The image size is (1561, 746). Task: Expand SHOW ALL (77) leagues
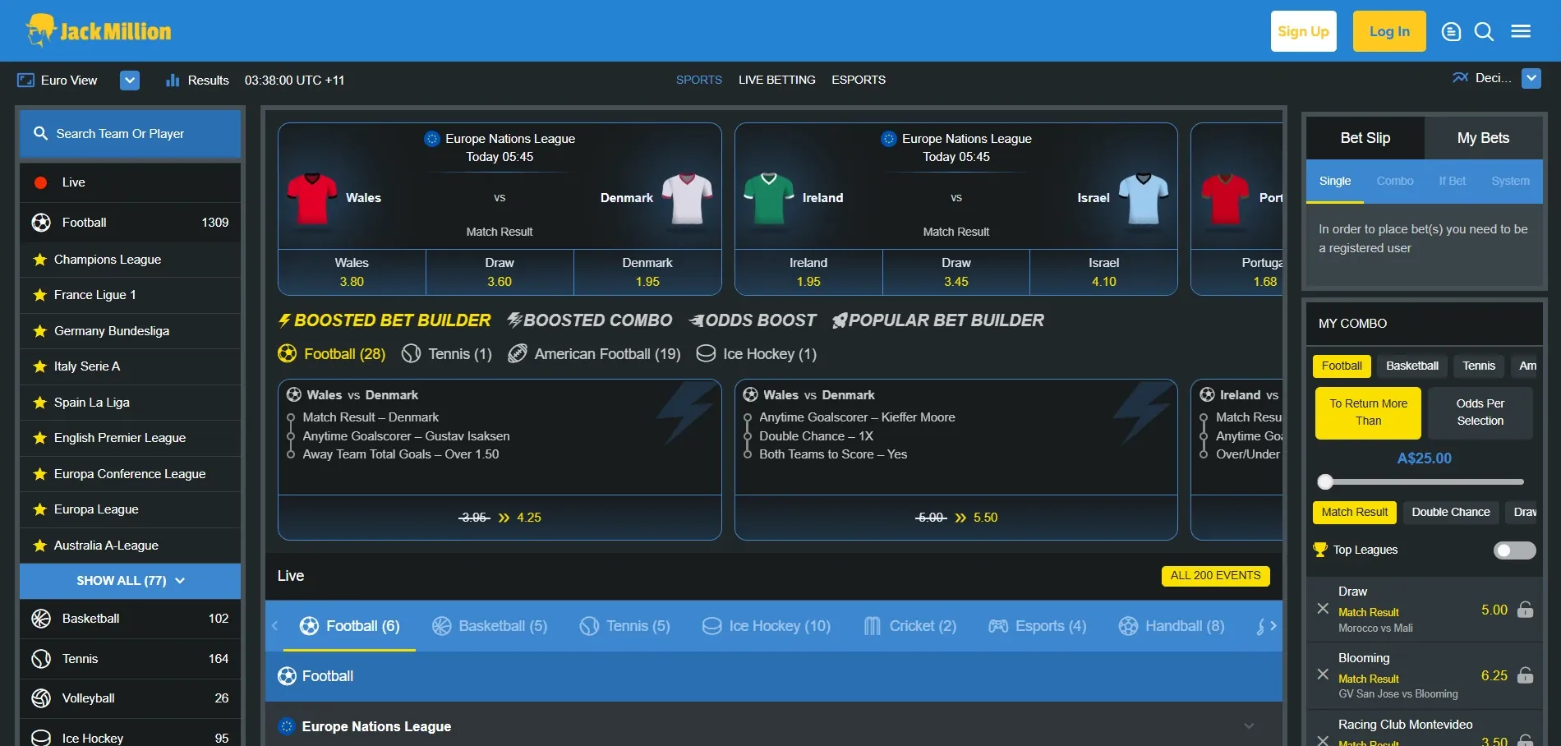pos(130,581)
